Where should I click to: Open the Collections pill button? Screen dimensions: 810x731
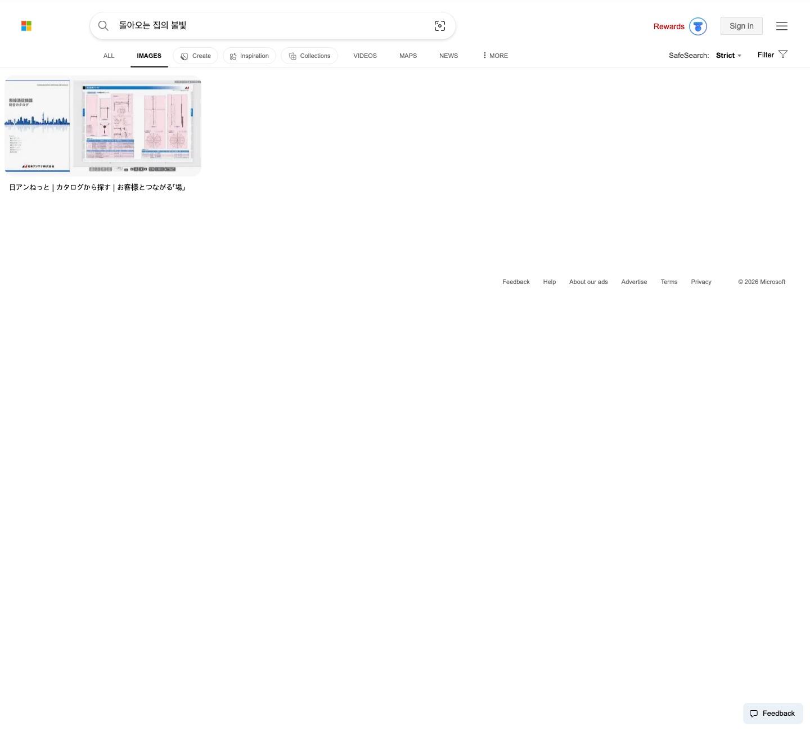click(x=309, y=56)
